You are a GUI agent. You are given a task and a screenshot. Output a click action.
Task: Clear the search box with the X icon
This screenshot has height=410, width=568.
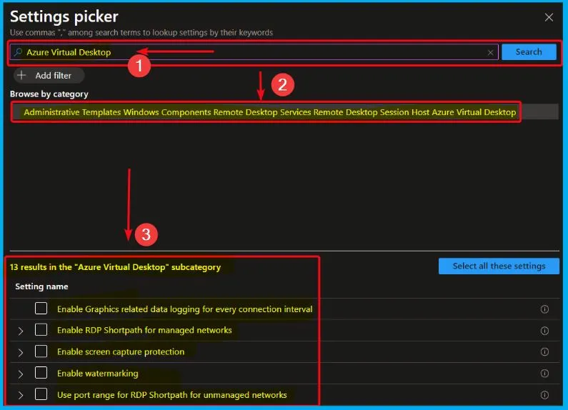(x=491, y=52)
